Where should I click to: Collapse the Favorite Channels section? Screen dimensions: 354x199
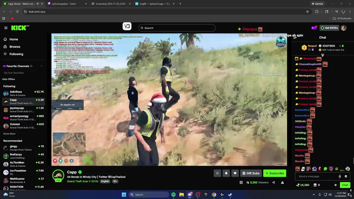[41, 66]
